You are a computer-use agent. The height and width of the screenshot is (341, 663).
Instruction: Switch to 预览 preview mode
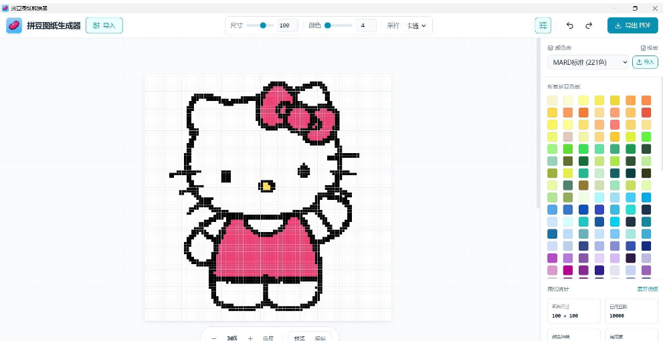(x=299, y=338)
